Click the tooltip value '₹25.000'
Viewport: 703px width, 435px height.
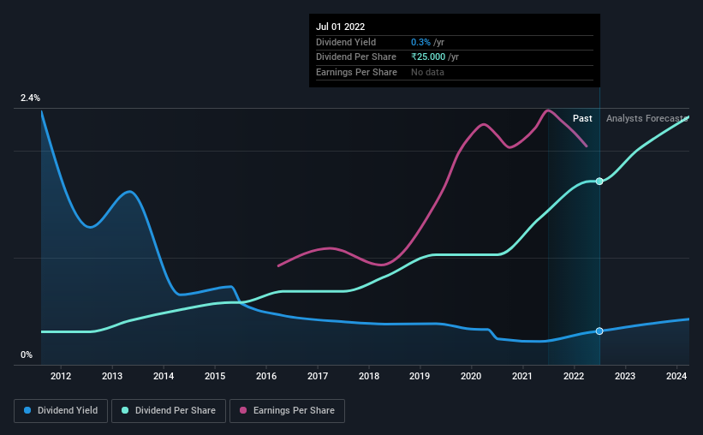pos(428,57)
